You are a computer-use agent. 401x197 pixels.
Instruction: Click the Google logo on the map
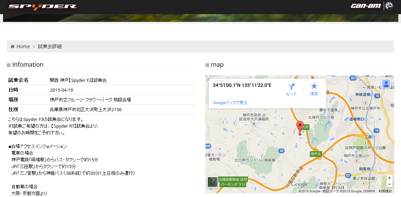(300, 184)
